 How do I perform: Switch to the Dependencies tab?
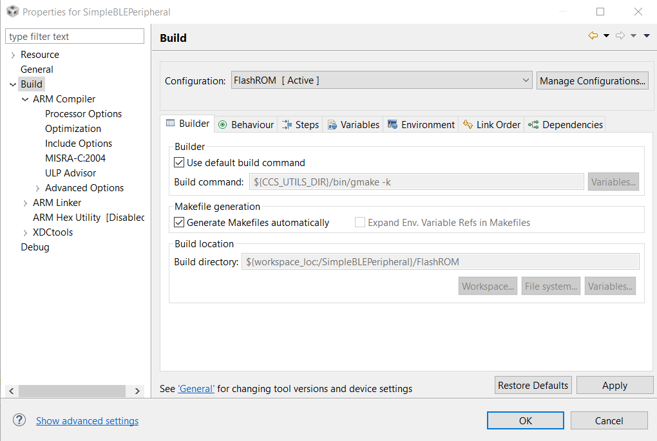coord(565,125)
